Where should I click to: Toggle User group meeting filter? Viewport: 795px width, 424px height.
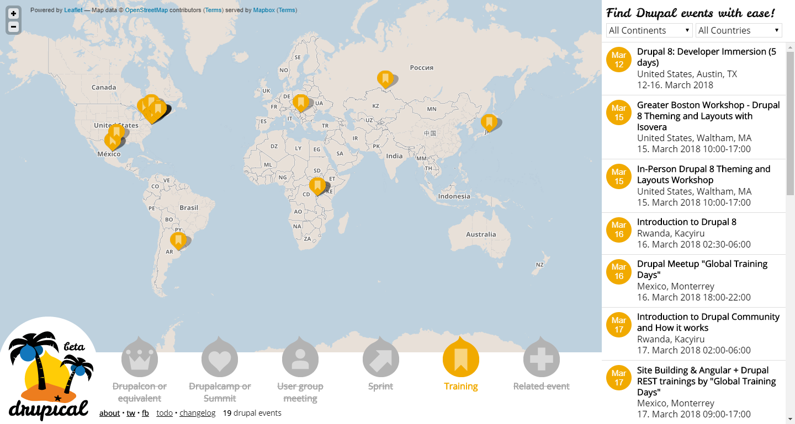pos(300,371)
